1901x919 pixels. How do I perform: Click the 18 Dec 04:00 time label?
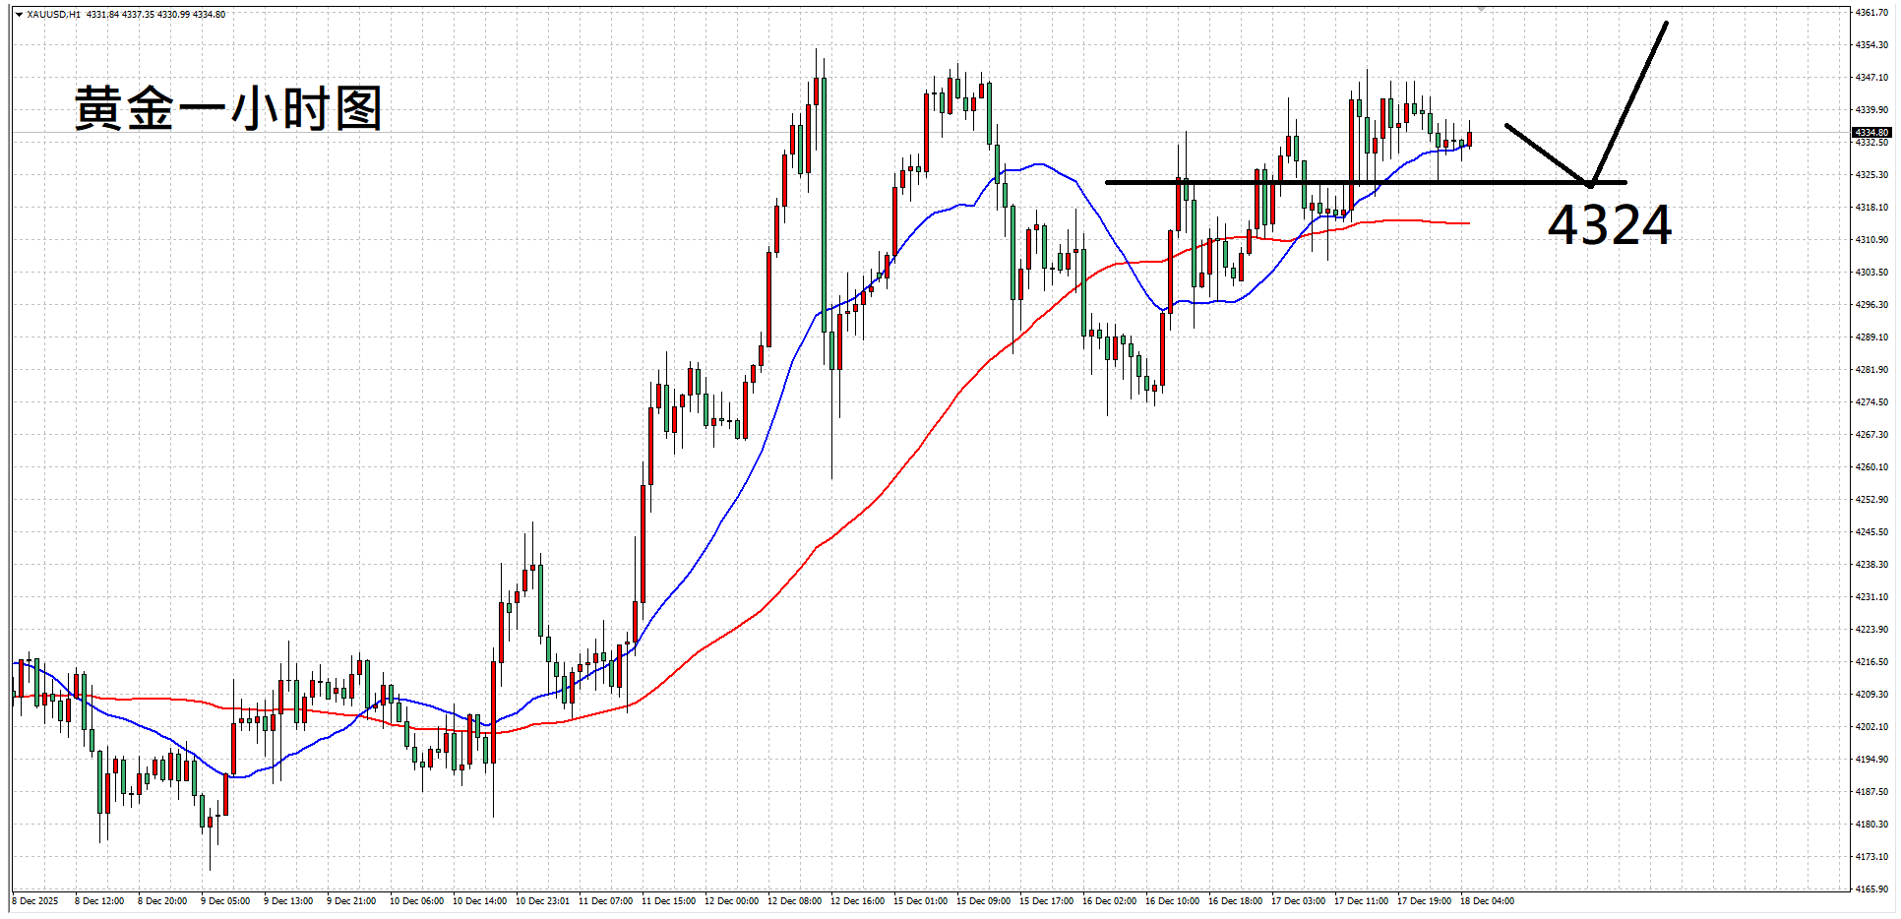tap(1487, 901)
